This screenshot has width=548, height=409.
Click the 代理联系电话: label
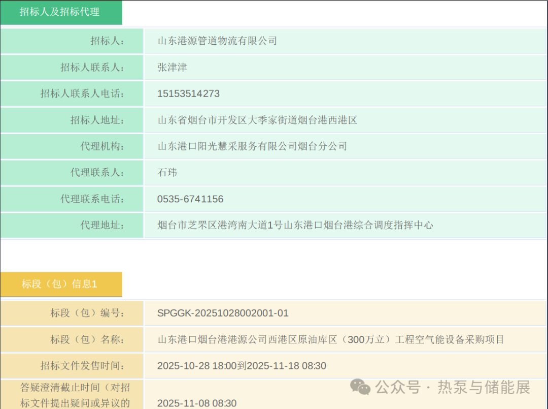92,199
